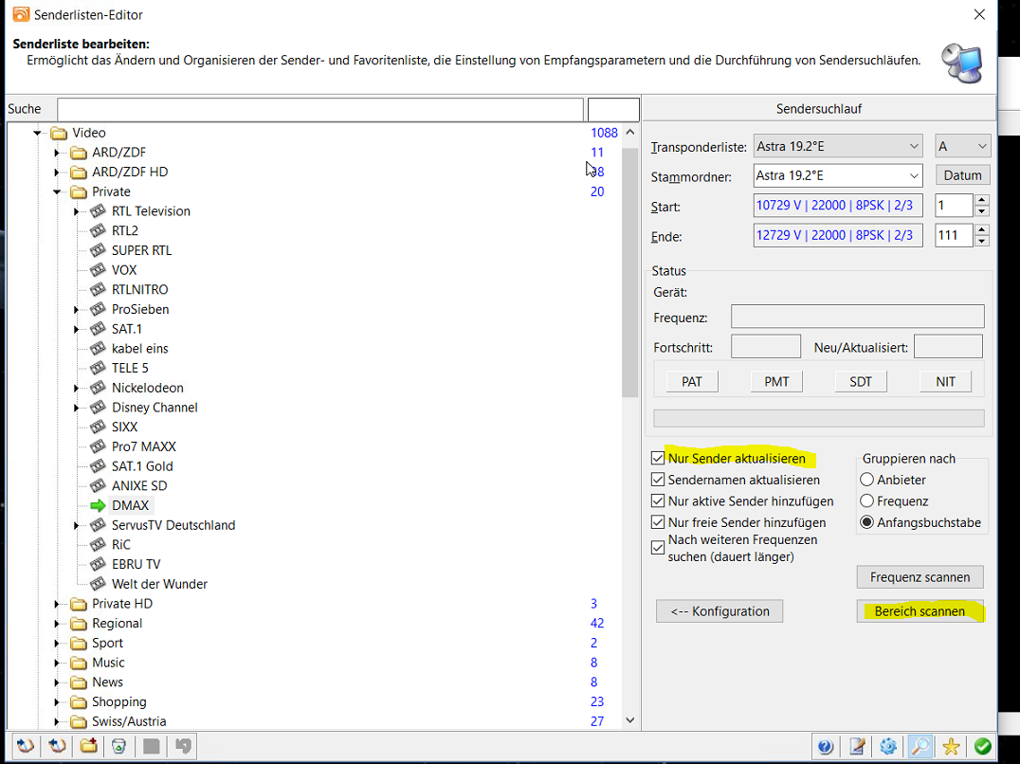1020x764 pixels.
Task: Open the A dropdown next to Transponderliste
Action: pos(963,146)
